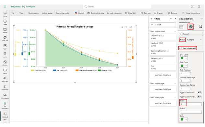Open the Data/drill dropdown
Screen dimensions: 205x127
coord(131,13)
